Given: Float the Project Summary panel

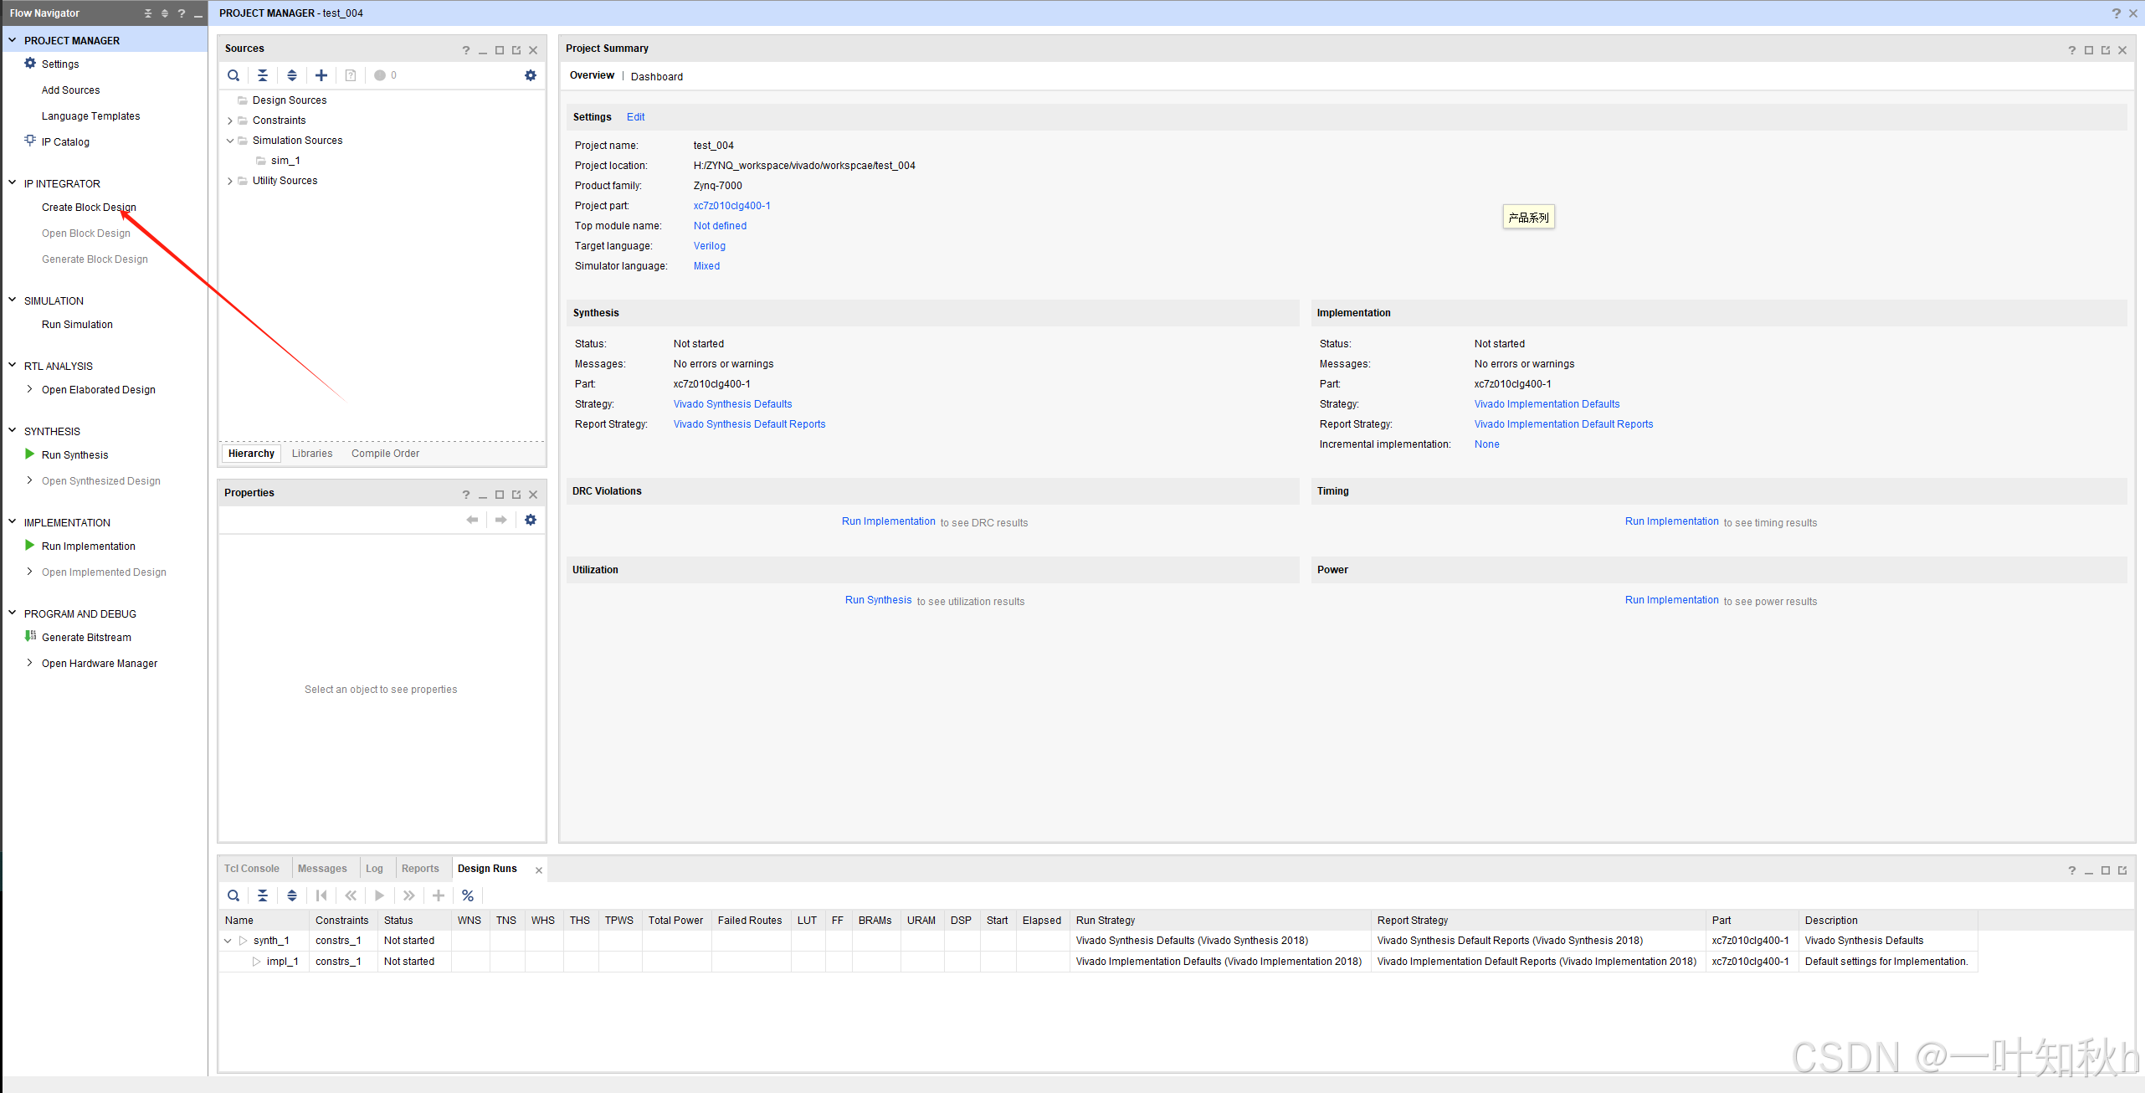Looking at the screenshot, I should [x=2106, y=50].
